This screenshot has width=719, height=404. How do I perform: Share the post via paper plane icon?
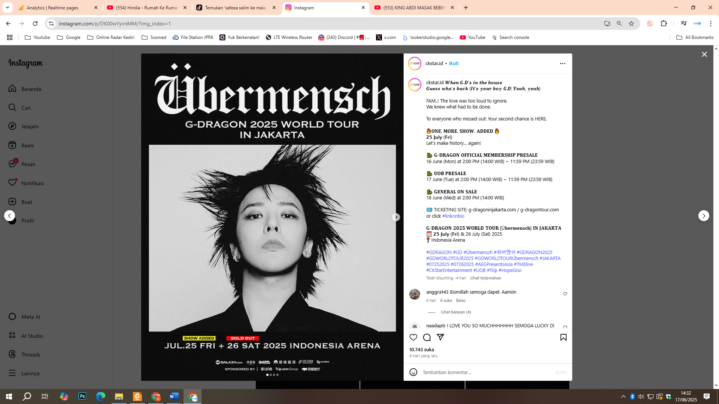(440, 337)
